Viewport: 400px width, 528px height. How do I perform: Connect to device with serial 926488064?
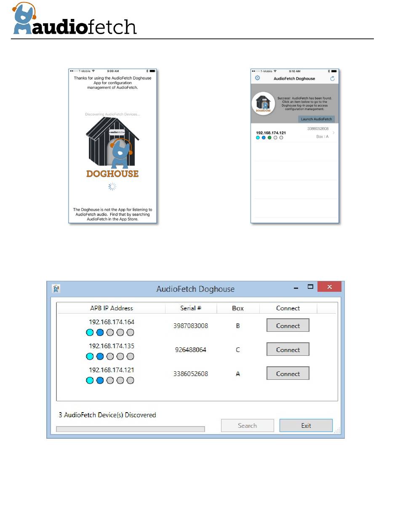tap(288, 349)
